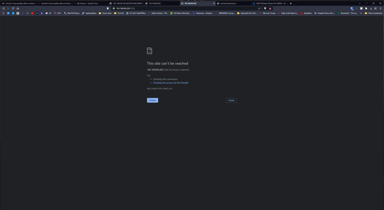Click the Details button on error page
This screenshot has height=210, width=384.
[x=231, y=100]
